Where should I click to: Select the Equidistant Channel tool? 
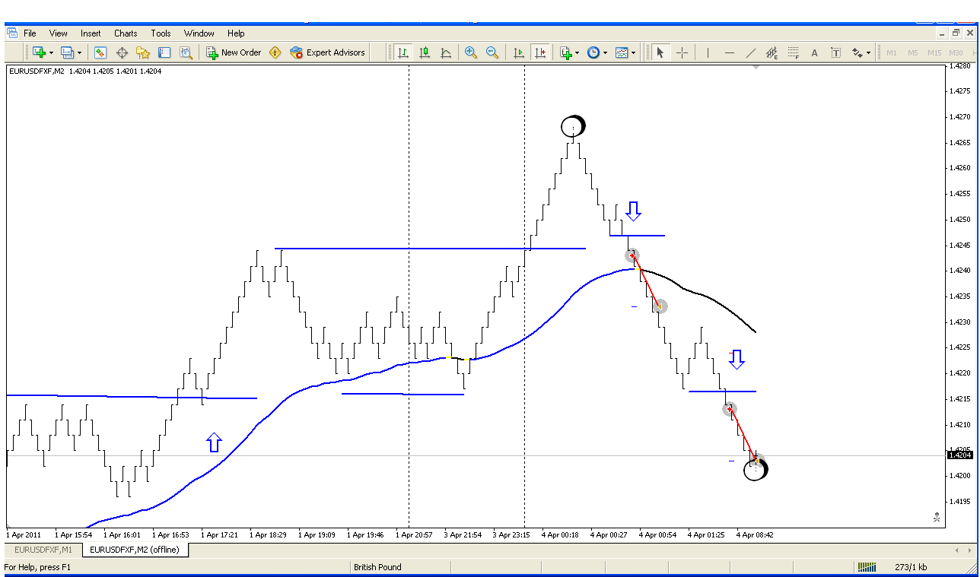pyautogui.click(x=772, y=52)
